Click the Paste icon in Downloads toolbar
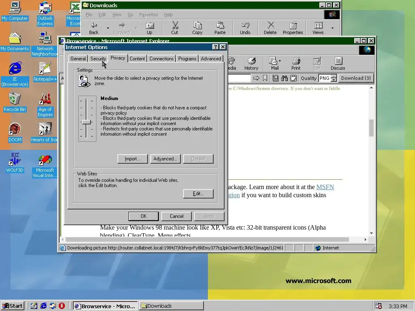The image size is (415, 311). [220, 28]
